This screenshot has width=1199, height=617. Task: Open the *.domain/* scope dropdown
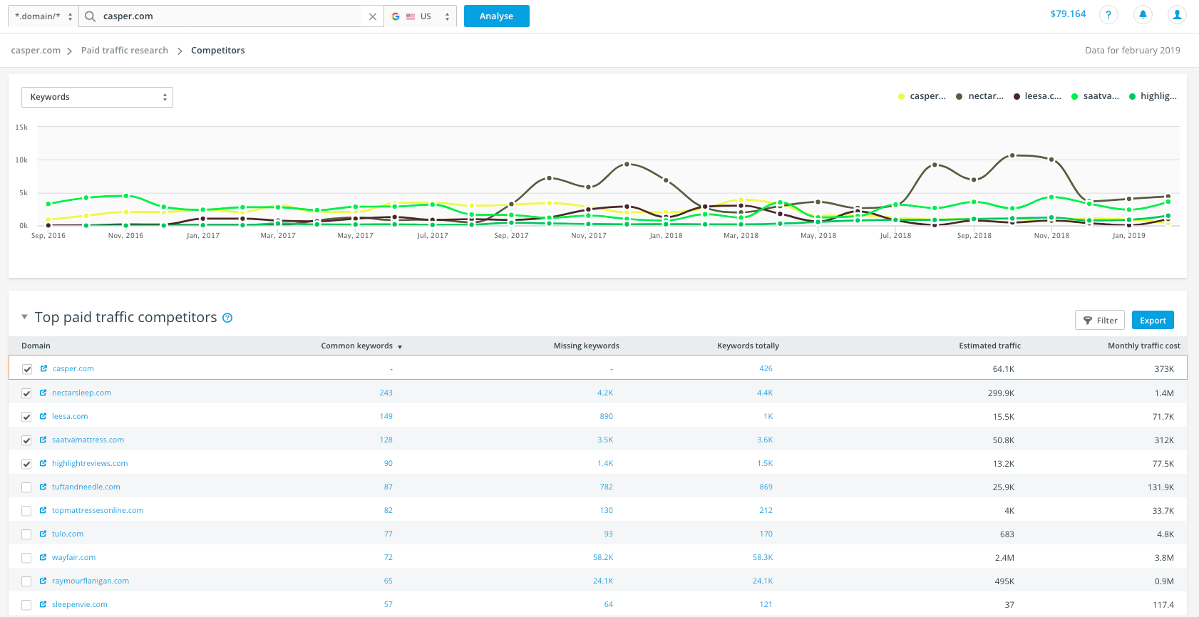(x=43, y=16)
